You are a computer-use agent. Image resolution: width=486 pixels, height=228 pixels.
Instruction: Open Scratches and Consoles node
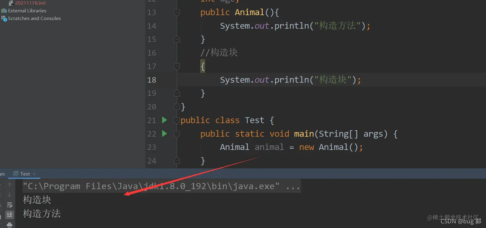point(34,18)
